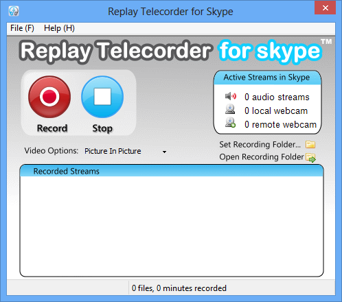This screenshot has height=302, width=342.
Task: Click the headphone app icon in the title bar
Action: (x=14, y=11)
